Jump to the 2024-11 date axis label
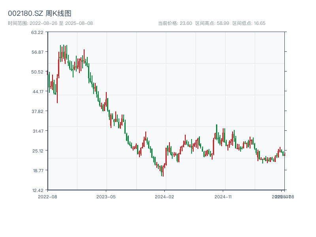Image resolution: width=316 pixels, height=237 pixels. click(223, 196)
